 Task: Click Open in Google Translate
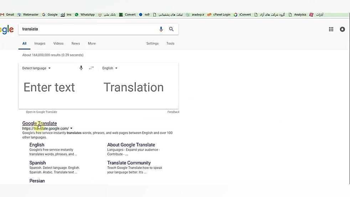41,112
